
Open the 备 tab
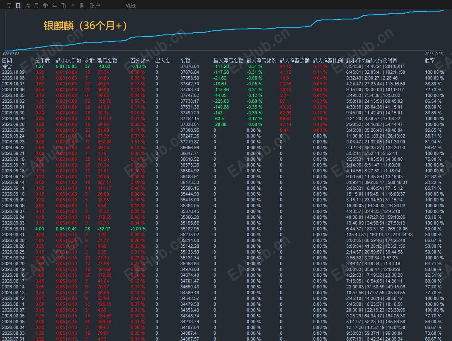coord(82,5)
